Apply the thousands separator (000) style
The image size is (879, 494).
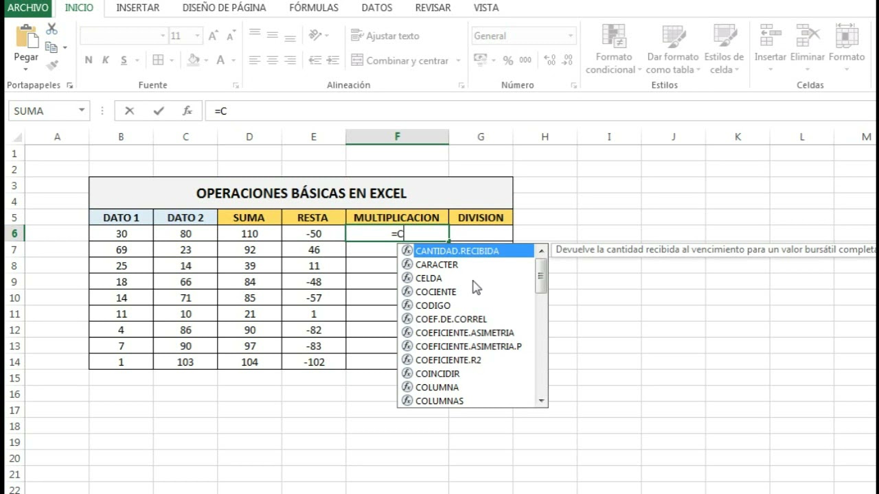[x=525, y=60]
